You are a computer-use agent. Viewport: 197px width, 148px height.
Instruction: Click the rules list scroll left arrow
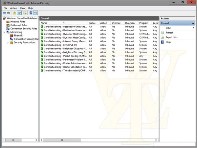coord(41,140)
